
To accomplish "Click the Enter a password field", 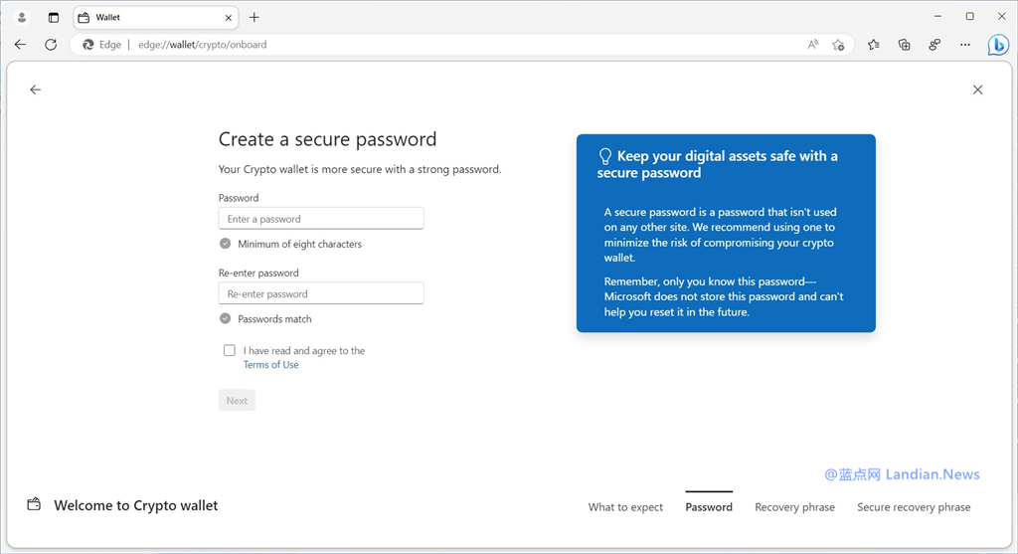I will point(321,219).
